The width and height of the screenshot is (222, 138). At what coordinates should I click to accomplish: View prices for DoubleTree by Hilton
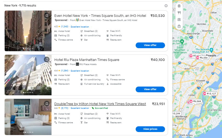click(150, 129)
